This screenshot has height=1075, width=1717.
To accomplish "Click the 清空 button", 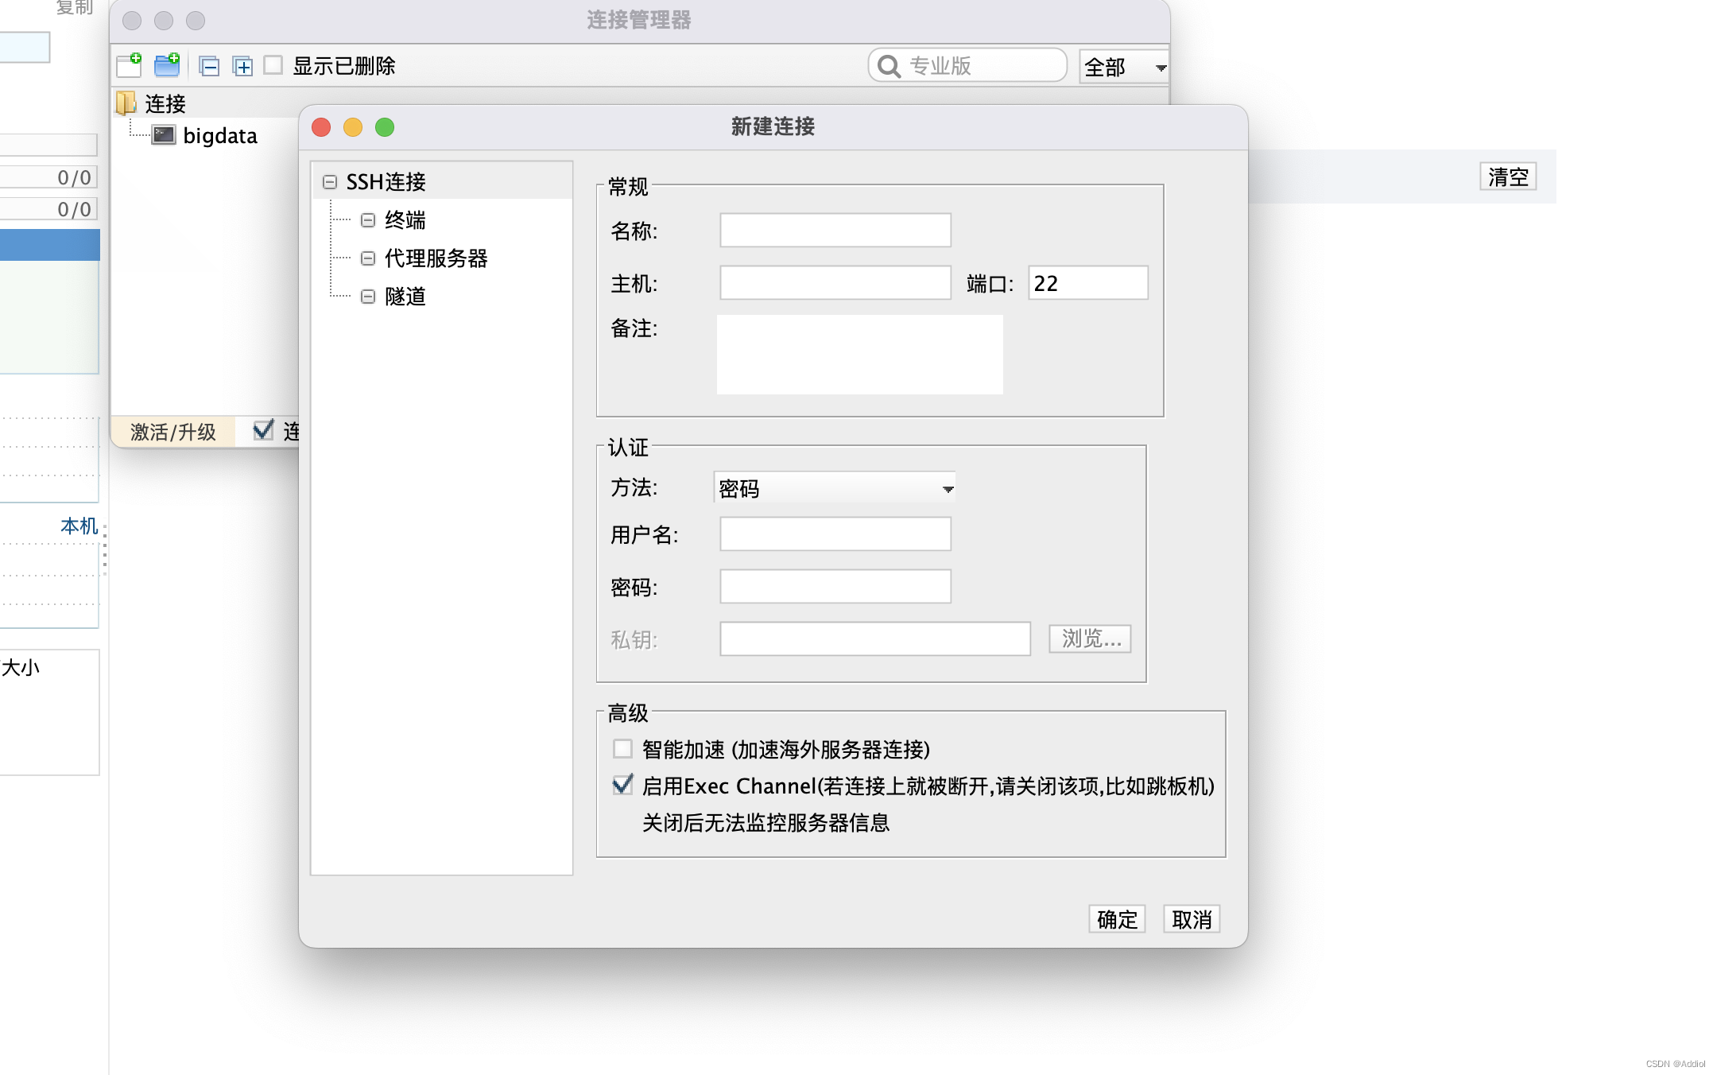I will coord(1508,177).
